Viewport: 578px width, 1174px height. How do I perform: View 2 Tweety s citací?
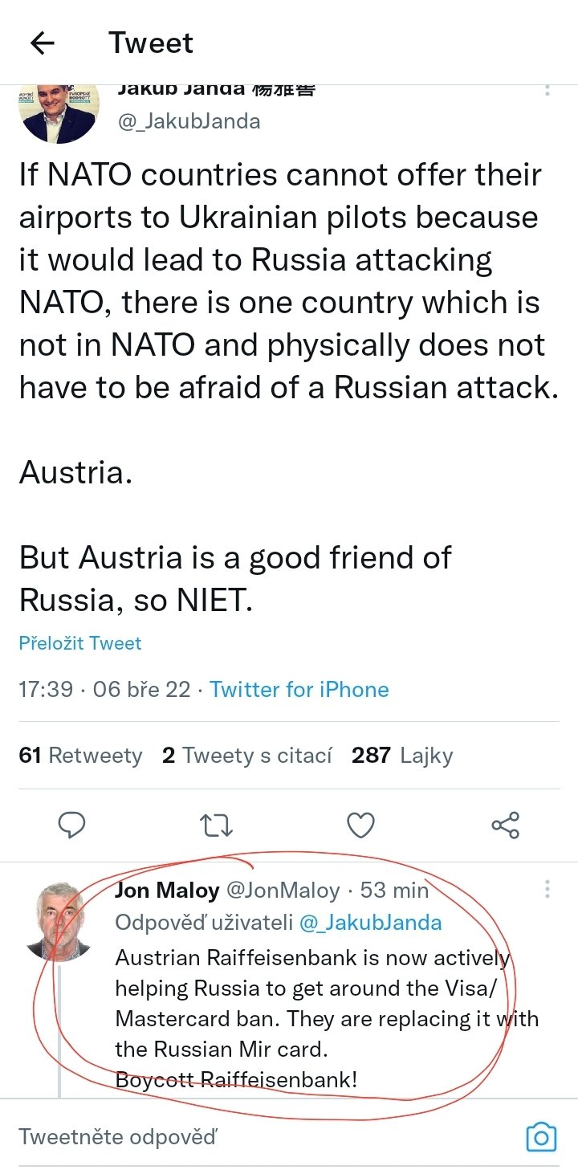(247, 756)
